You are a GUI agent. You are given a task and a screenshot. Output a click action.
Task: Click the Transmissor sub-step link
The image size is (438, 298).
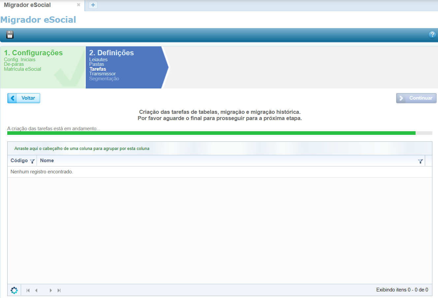[103, 74]
